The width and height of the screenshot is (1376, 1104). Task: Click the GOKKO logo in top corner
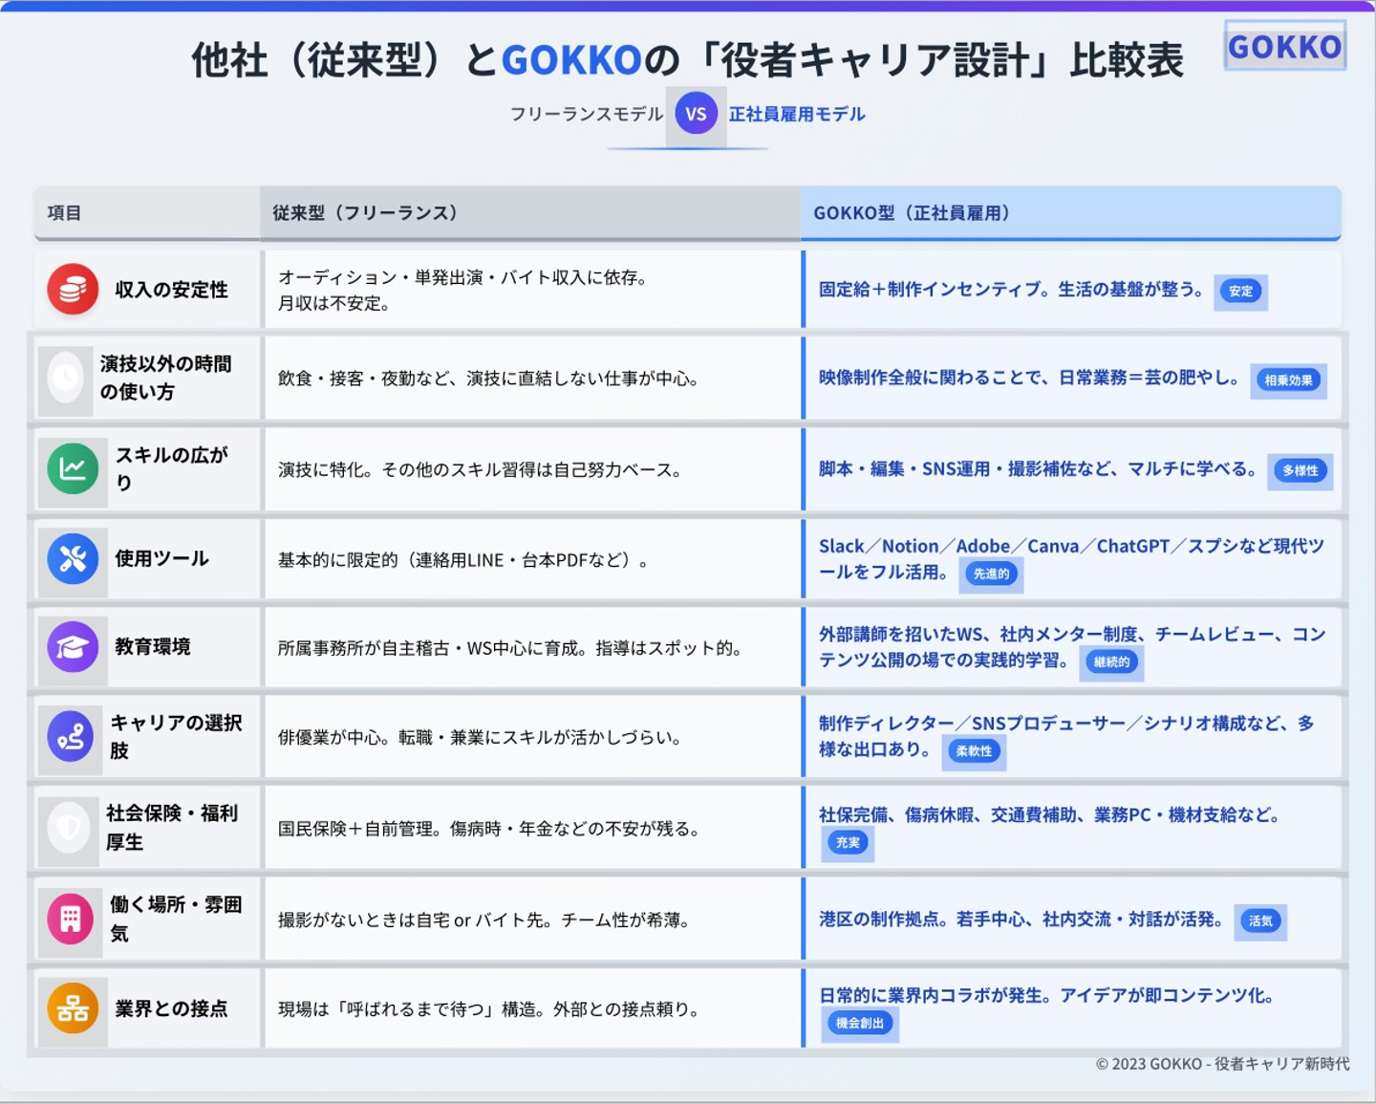click(1285, 46)
